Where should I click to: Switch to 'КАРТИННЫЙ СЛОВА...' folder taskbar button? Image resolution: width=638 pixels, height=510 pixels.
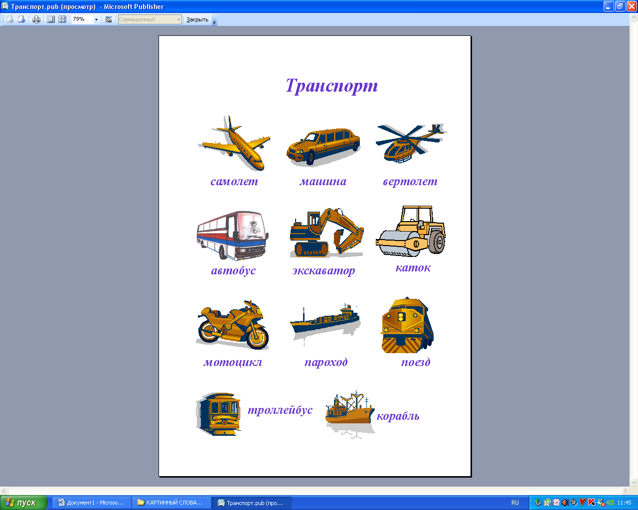[172, 503]
